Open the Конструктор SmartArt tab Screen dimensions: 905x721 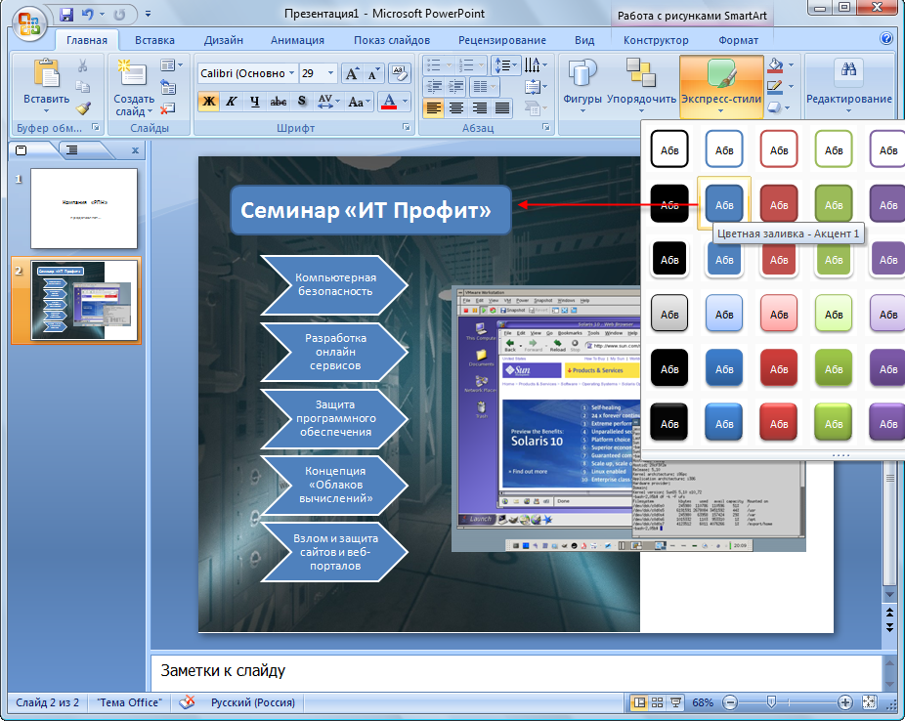(x=656, y=40)
